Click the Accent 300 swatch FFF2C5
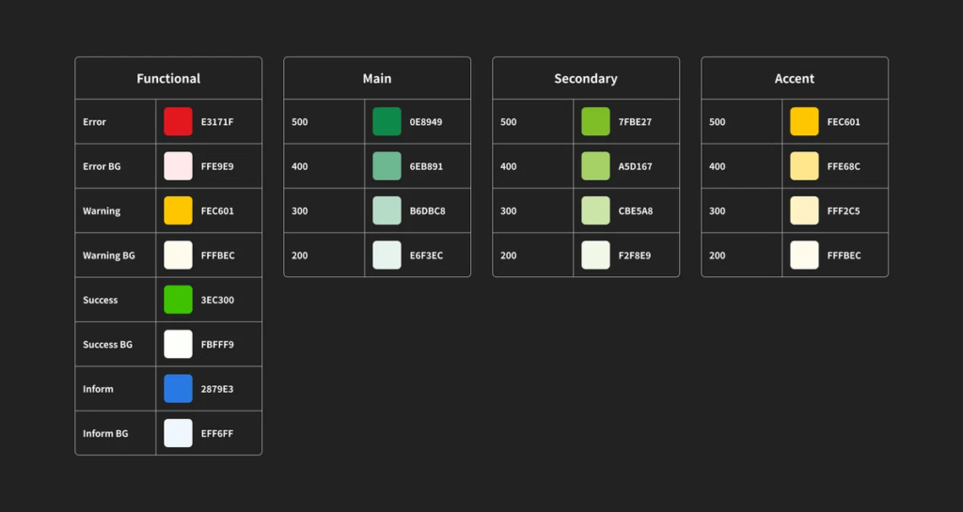This screenshot has height=512, width=963. (x=805, y=211)
